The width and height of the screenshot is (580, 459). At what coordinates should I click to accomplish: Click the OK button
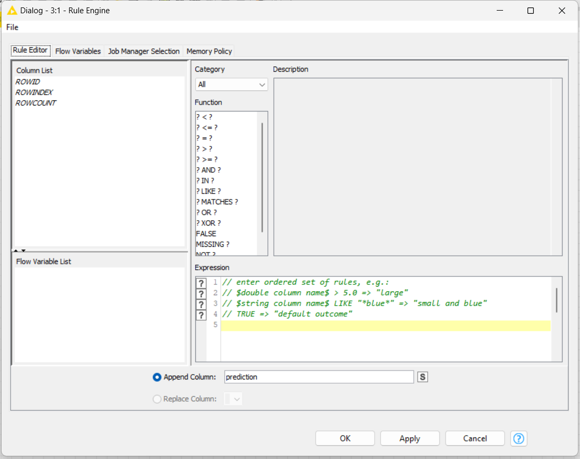click(345, 438)
